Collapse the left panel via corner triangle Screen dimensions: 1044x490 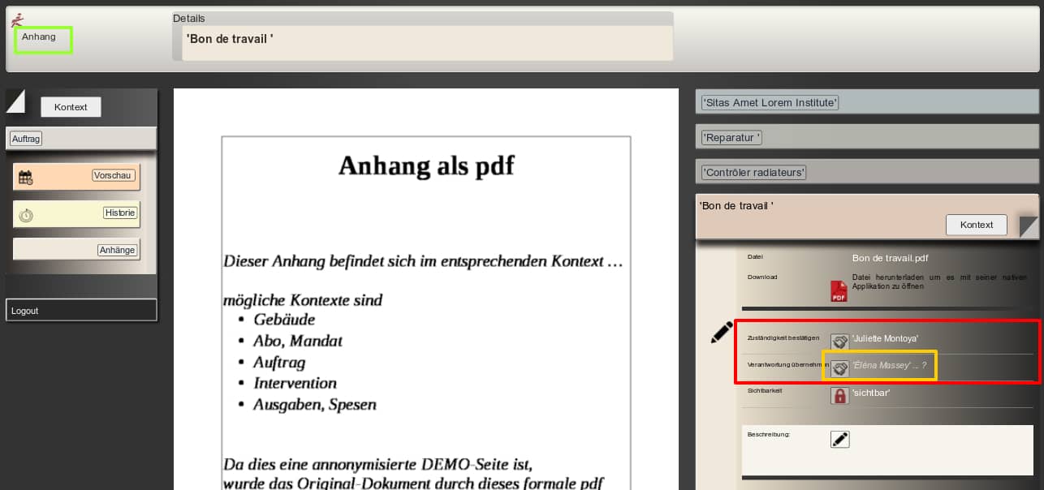pyautogui.click(x=15, y=100)
